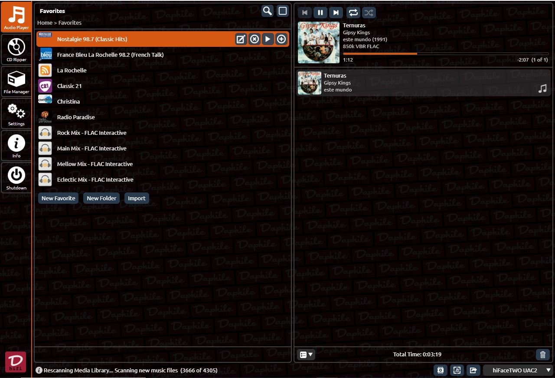This screenshot has height=378, width=555.
Task: Click the Rock Mix headphones icon
Action: [45, 133]
